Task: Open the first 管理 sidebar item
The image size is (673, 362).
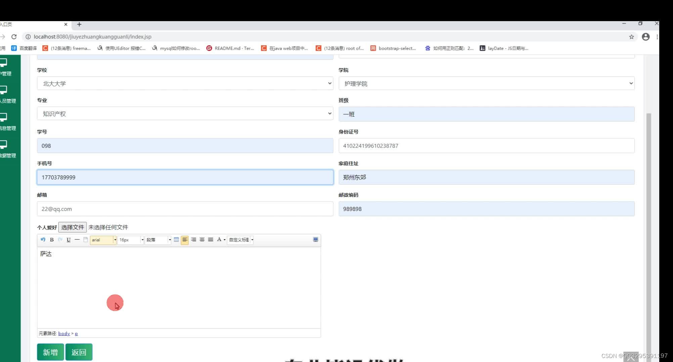Action: coord(6,67)
